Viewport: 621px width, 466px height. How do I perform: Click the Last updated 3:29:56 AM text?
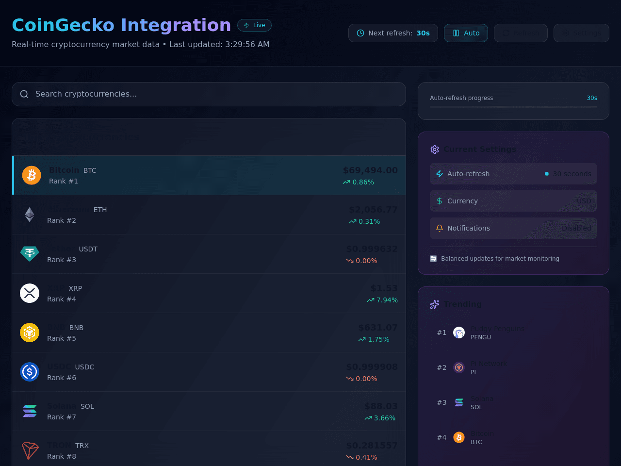[219, 44]
